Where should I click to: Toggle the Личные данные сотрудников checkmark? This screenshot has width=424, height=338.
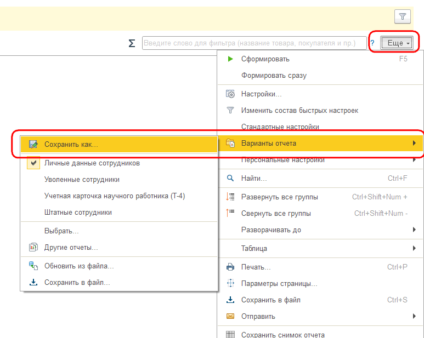click(33, 163)
